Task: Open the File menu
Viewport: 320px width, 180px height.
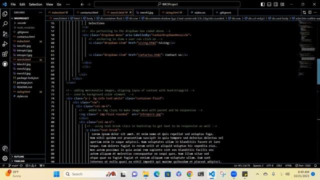Action: [13, 4]
